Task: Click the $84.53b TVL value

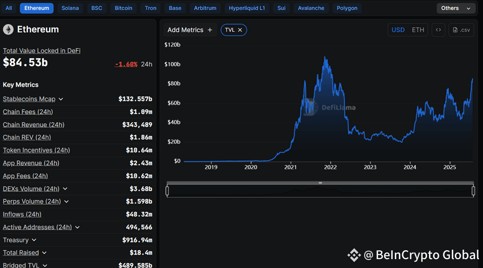Action: [x=25, y=62]
